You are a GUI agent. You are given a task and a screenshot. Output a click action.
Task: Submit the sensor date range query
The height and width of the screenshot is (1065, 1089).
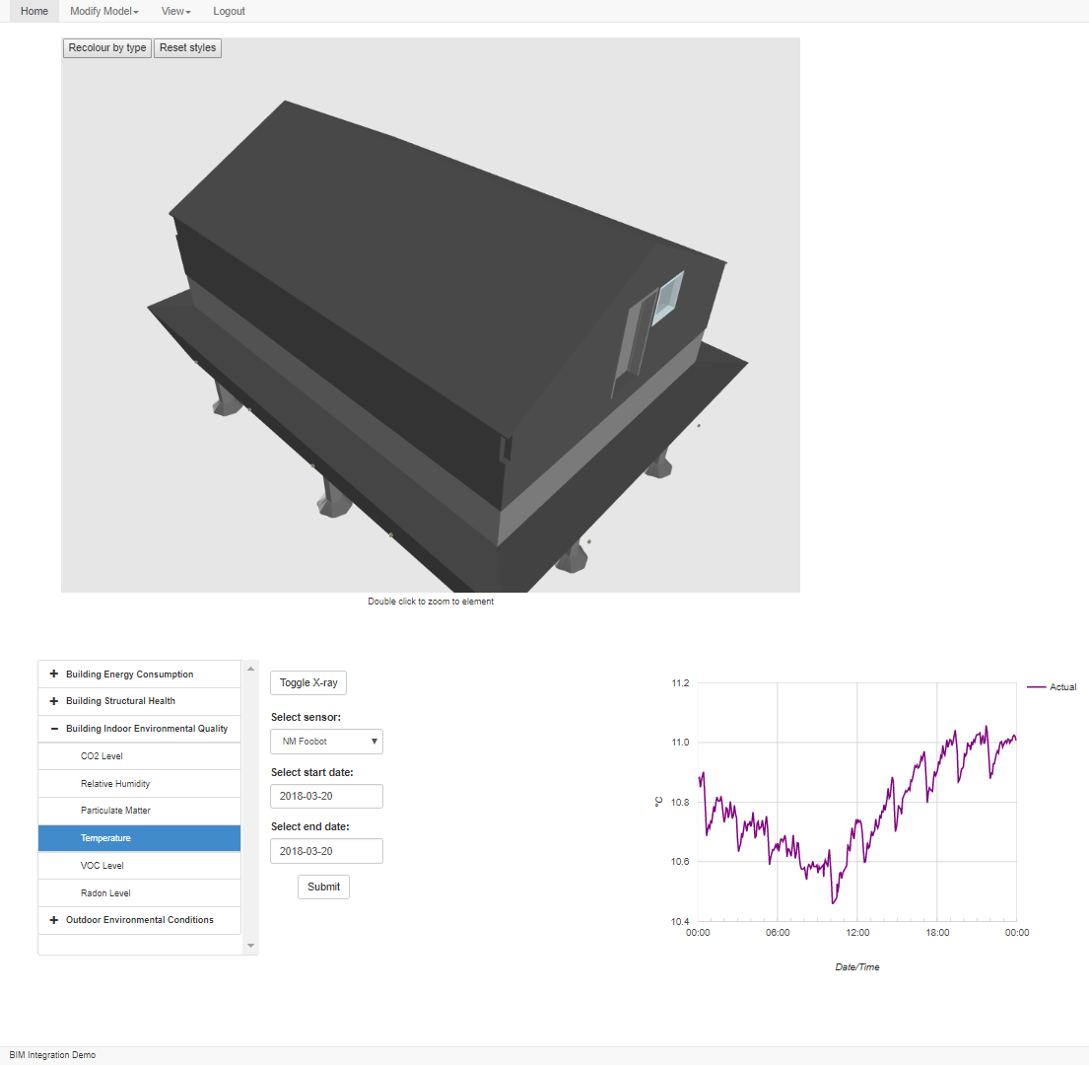click(323, 887)
